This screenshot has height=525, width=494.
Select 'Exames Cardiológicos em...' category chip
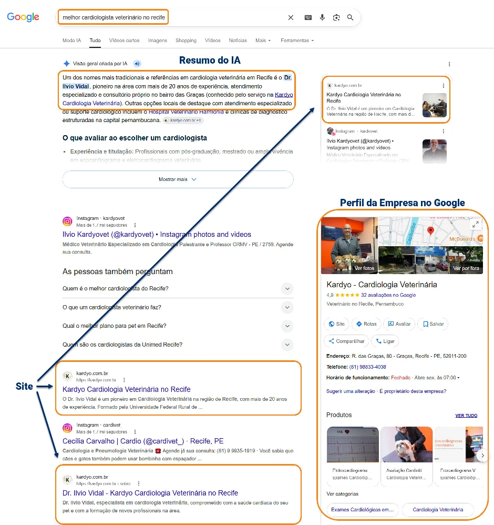pos(363,510)
